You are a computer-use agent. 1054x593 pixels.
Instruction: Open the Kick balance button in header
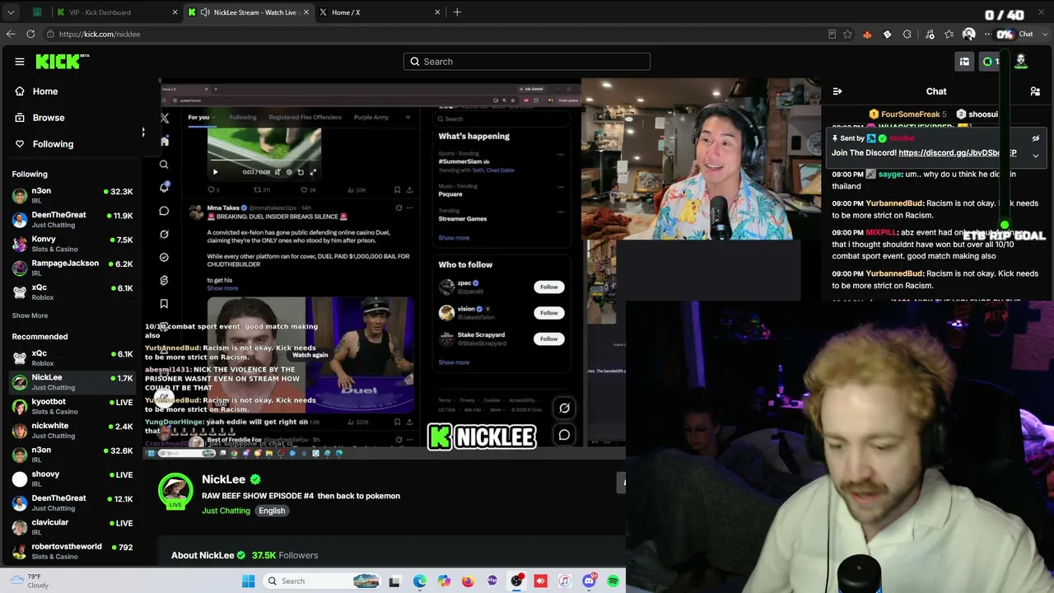[991, 61]
